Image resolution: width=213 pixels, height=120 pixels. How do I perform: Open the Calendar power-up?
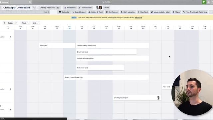[x=64, y=12]
